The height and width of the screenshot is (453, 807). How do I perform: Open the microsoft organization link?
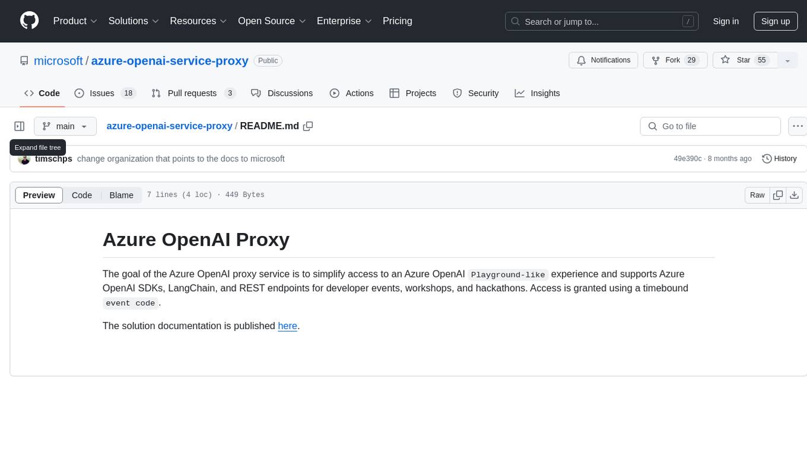[58, 60]
